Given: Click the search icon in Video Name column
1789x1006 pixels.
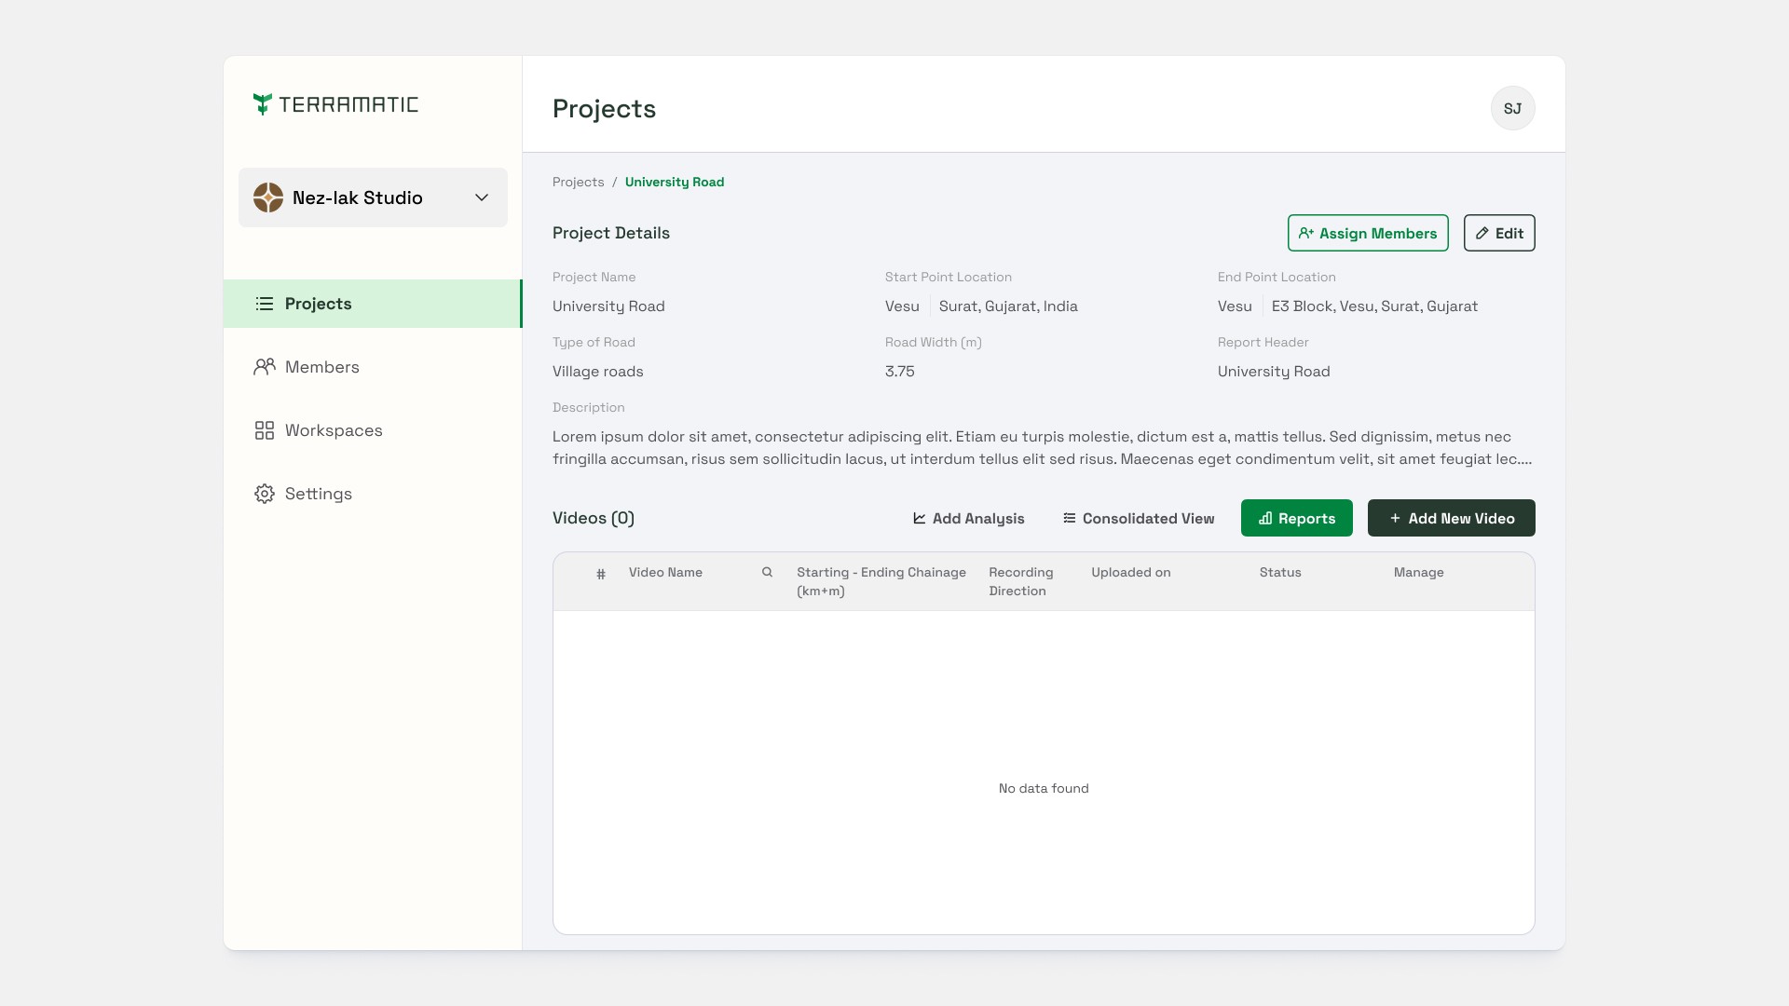Looking at the screenshot, I should point(767,572).
